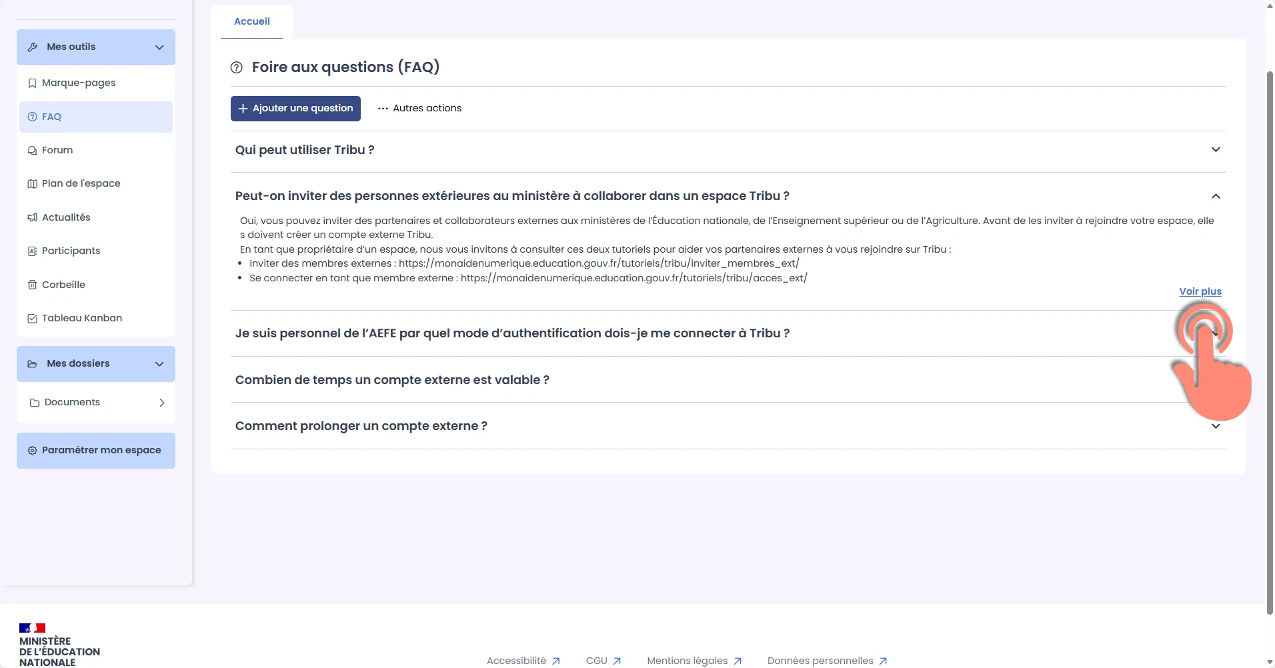
Task: Click the question-mark icon beside the FAQ heading
Action: click(237, 67)
